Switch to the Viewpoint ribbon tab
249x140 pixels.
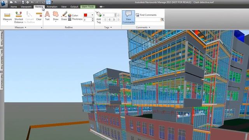(26, 7)
